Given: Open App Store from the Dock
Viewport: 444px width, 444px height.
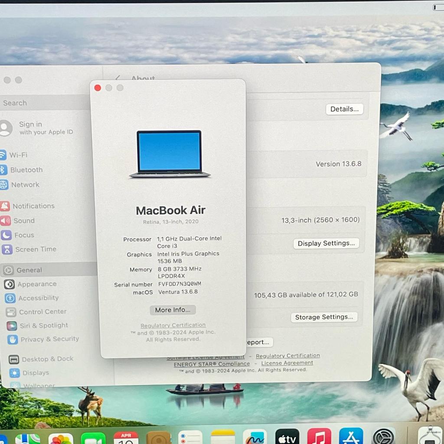Looking at the screenshot, I should coord(351,437).
